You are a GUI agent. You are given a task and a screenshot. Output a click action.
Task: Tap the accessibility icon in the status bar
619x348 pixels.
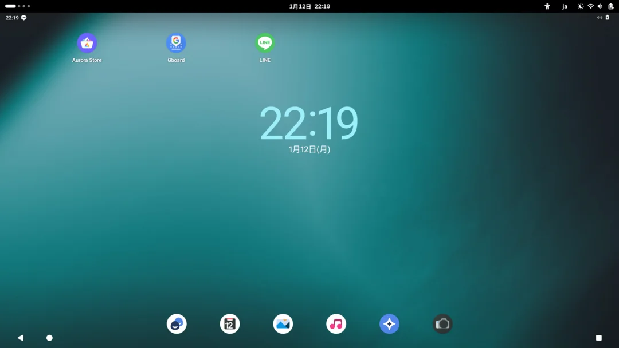(547, 6)
